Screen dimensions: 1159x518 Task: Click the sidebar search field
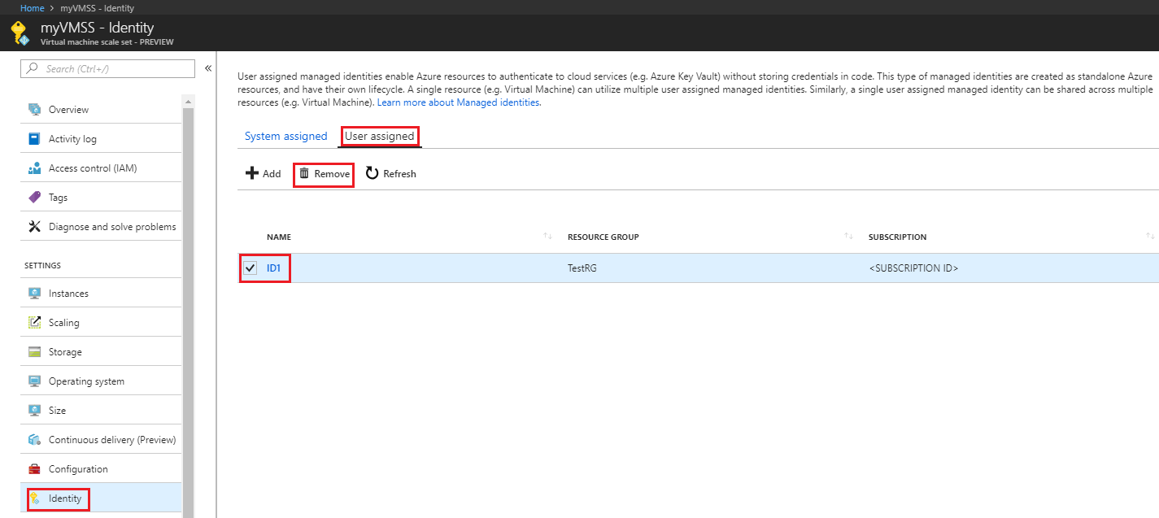[x=114, y=69]
